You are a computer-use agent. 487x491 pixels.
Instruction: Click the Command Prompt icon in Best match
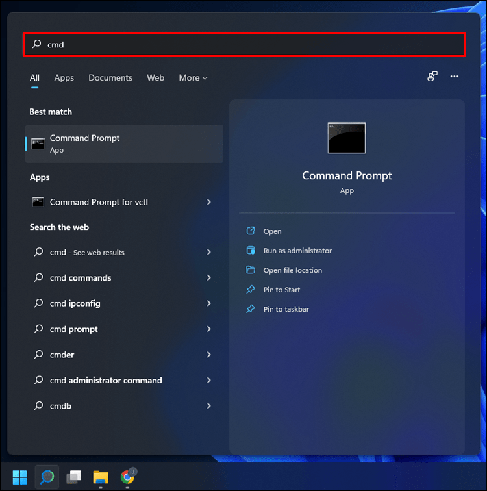point(38,144)
